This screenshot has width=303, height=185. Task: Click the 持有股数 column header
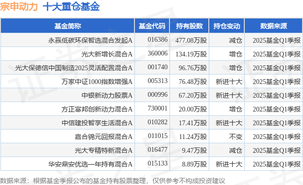click(189, 26)
